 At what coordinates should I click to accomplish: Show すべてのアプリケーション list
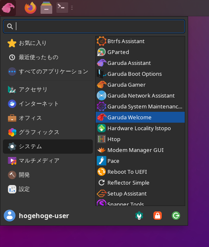(x=48, y=72)
